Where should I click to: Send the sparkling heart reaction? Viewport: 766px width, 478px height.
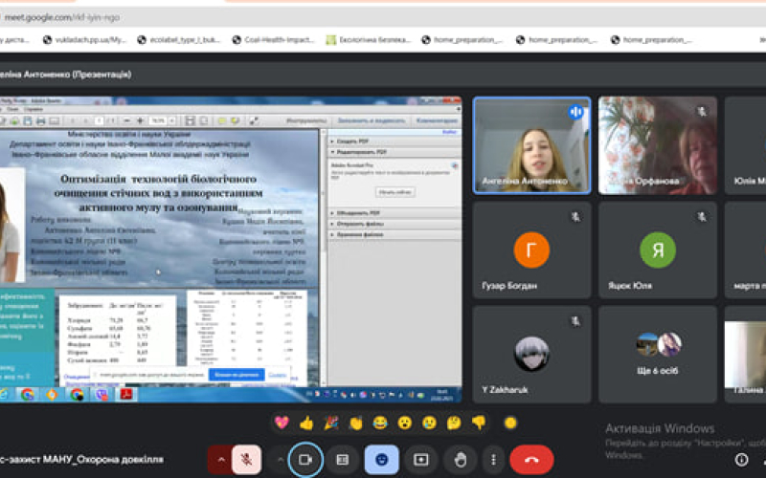click(282, 423)
